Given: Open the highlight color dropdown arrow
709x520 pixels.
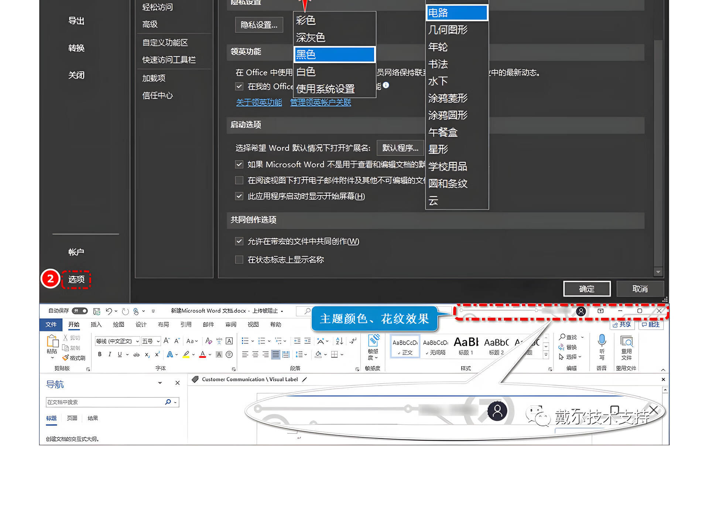Looking at the screenshot, I should 193,355.
